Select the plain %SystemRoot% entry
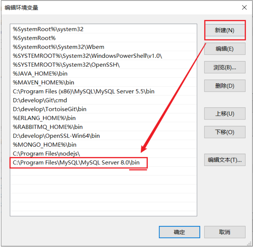 [x=103, y=38]
